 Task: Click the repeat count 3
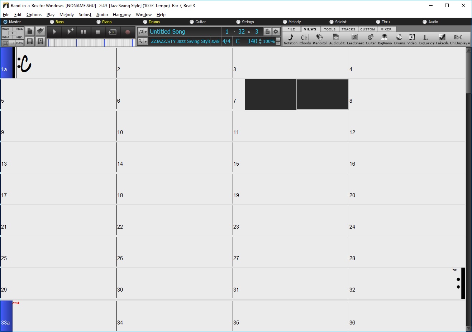pyautogui.click(x=257, y=31)
